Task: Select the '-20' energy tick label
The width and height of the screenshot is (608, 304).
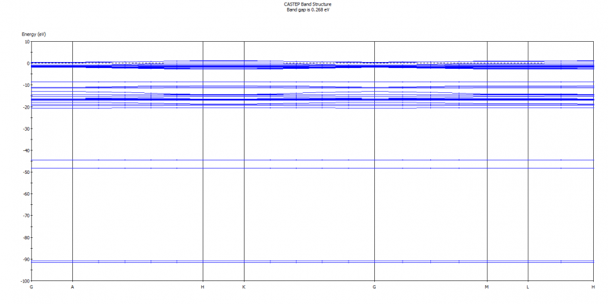Action: [26, 107]
